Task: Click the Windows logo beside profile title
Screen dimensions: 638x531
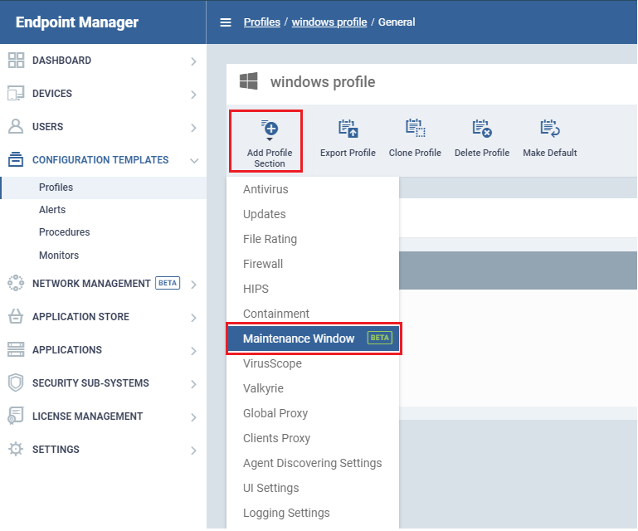Action: pos(248,81)
